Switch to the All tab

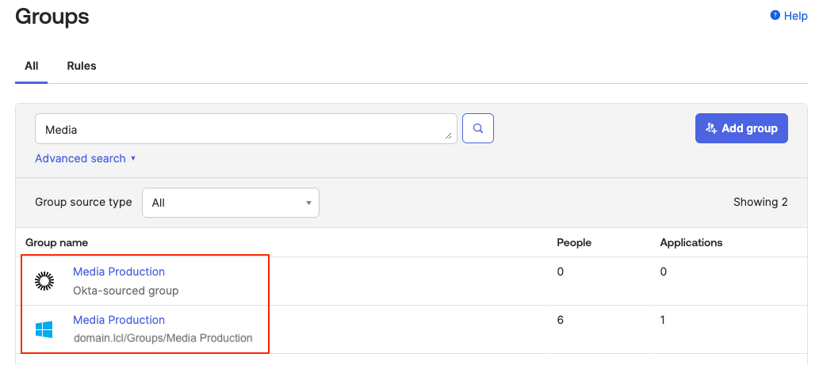[x=32, y=66]
